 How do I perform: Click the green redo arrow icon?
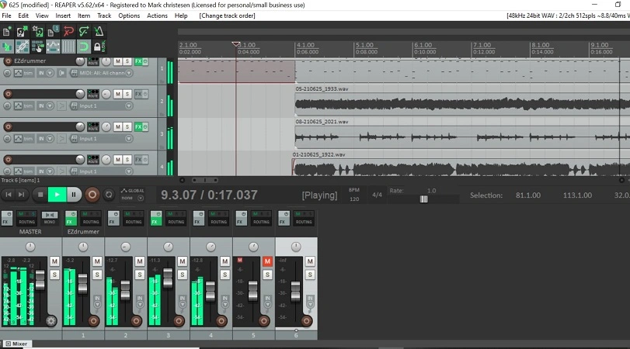point(84,31)
